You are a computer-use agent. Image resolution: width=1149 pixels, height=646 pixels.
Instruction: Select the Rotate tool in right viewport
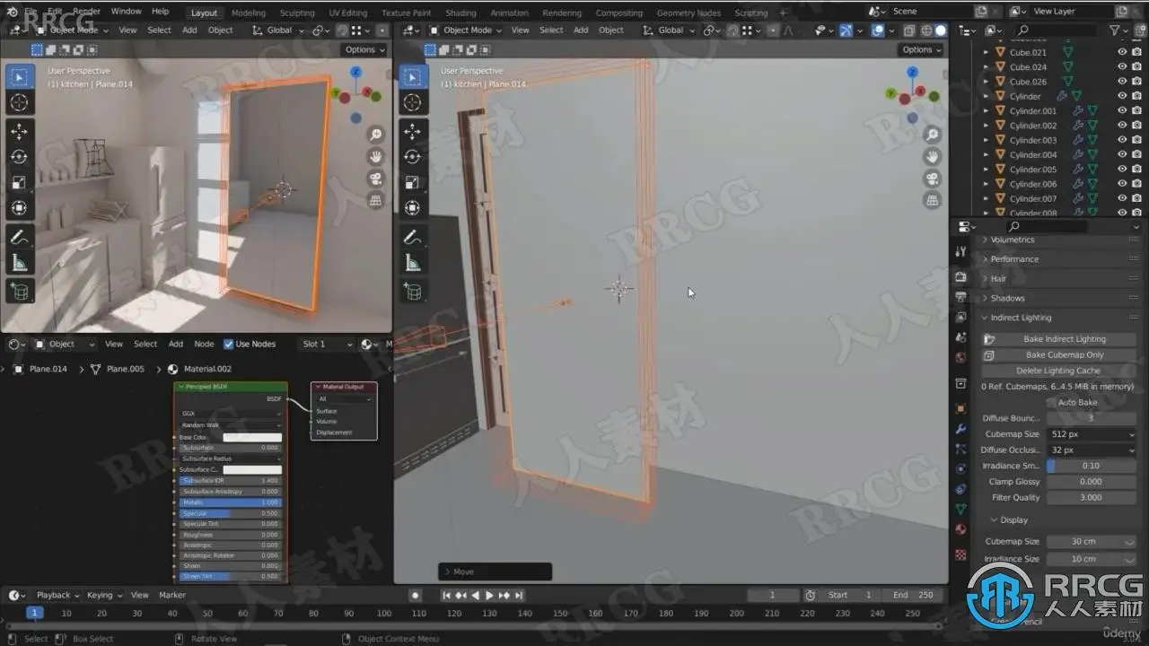pos(412,157)
